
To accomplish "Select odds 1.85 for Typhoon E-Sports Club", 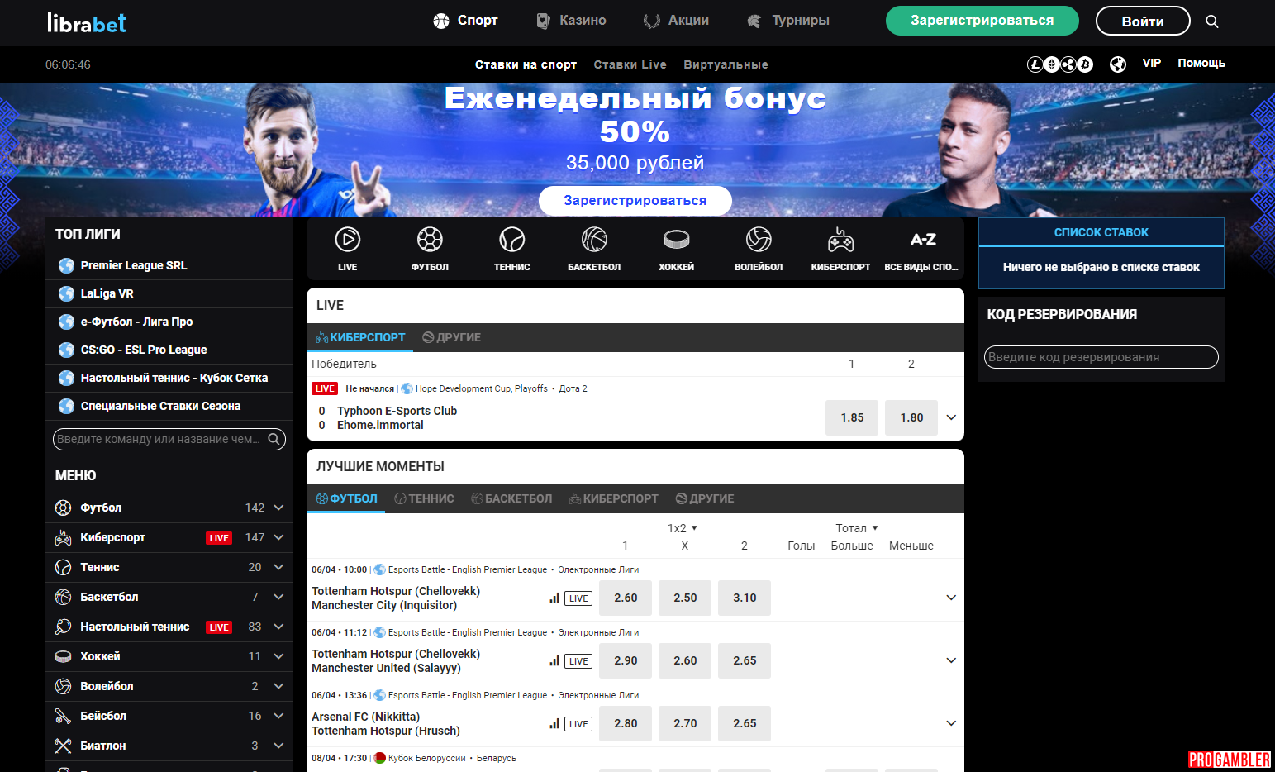I will 852,417.
